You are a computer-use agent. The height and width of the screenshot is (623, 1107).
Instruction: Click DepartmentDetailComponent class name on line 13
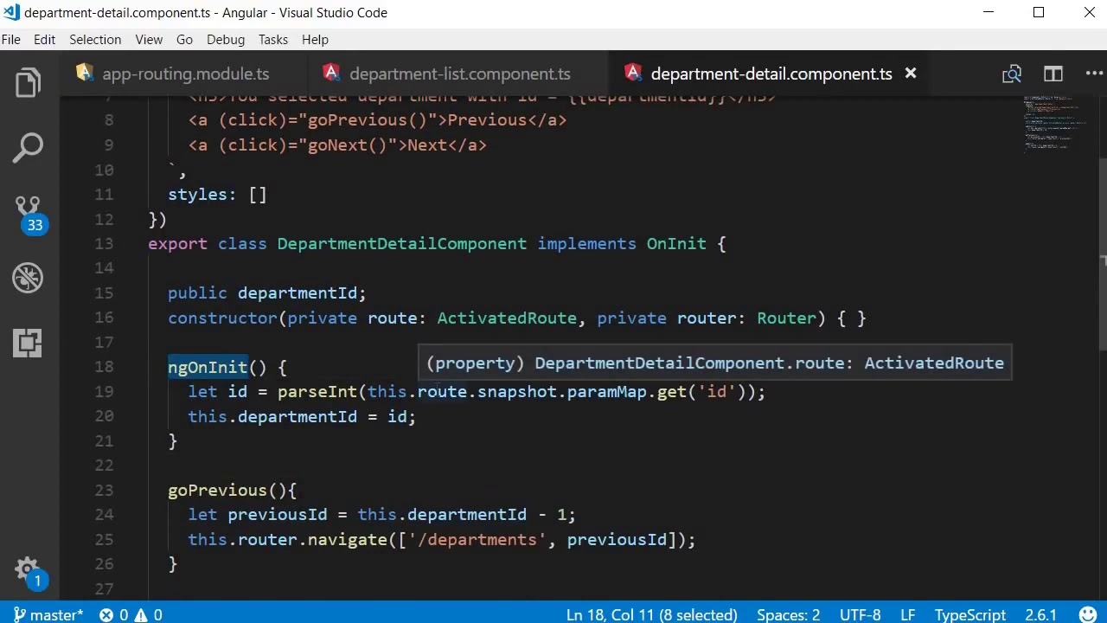pos(401,244)
